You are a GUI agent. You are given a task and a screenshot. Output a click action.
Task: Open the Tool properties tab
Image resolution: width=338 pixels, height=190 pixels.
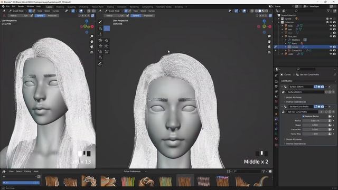(276, 75)
